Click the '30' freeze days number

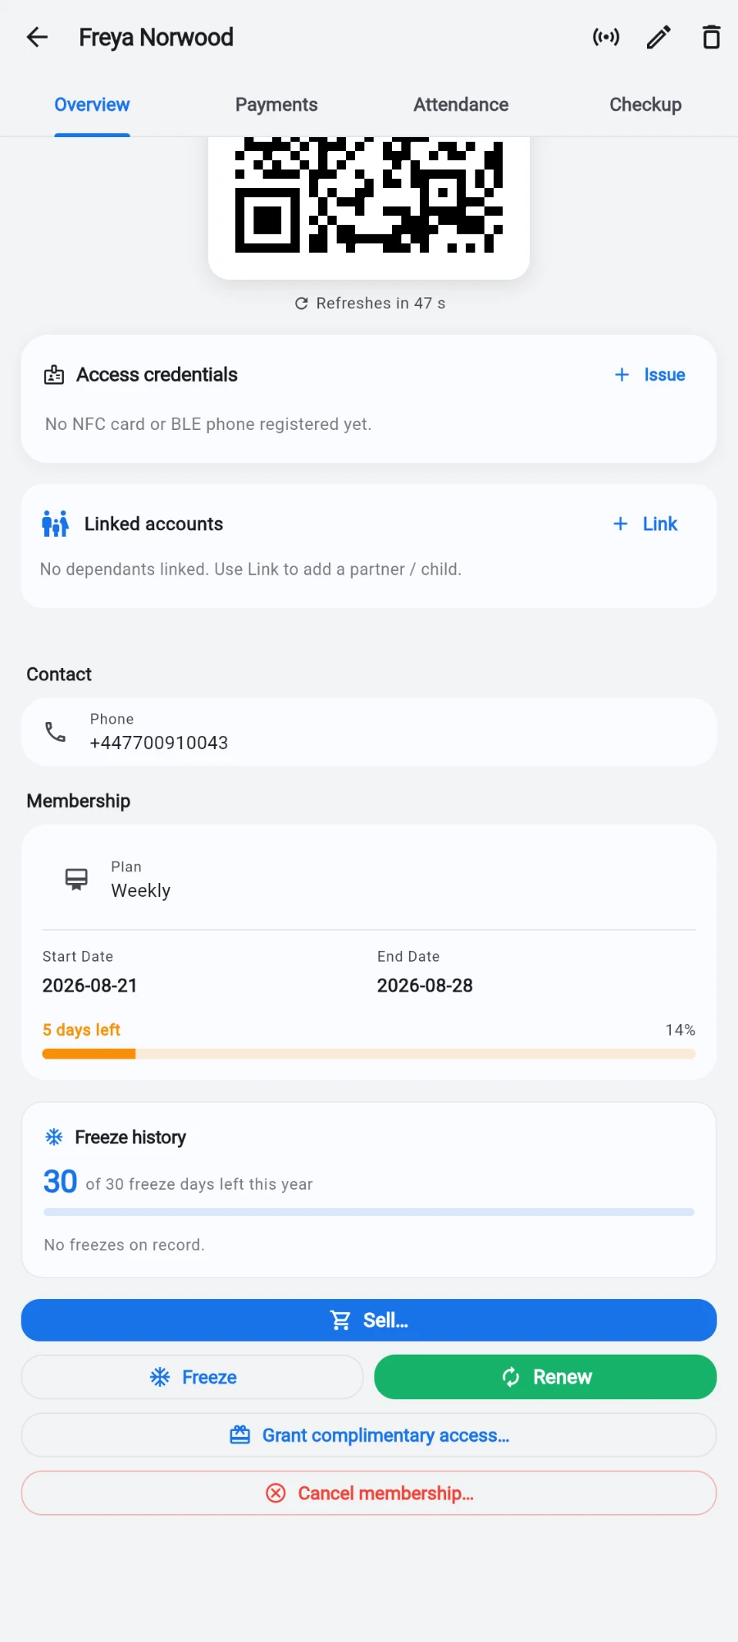point(60,1182)
